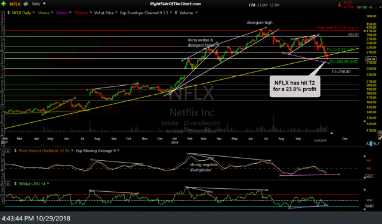Open the Vol at Price dropdown

[x=116, y=13]
